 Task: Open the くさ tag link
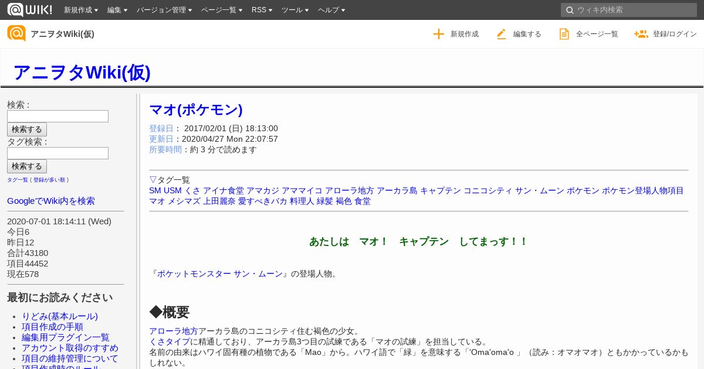click(192, 190)
